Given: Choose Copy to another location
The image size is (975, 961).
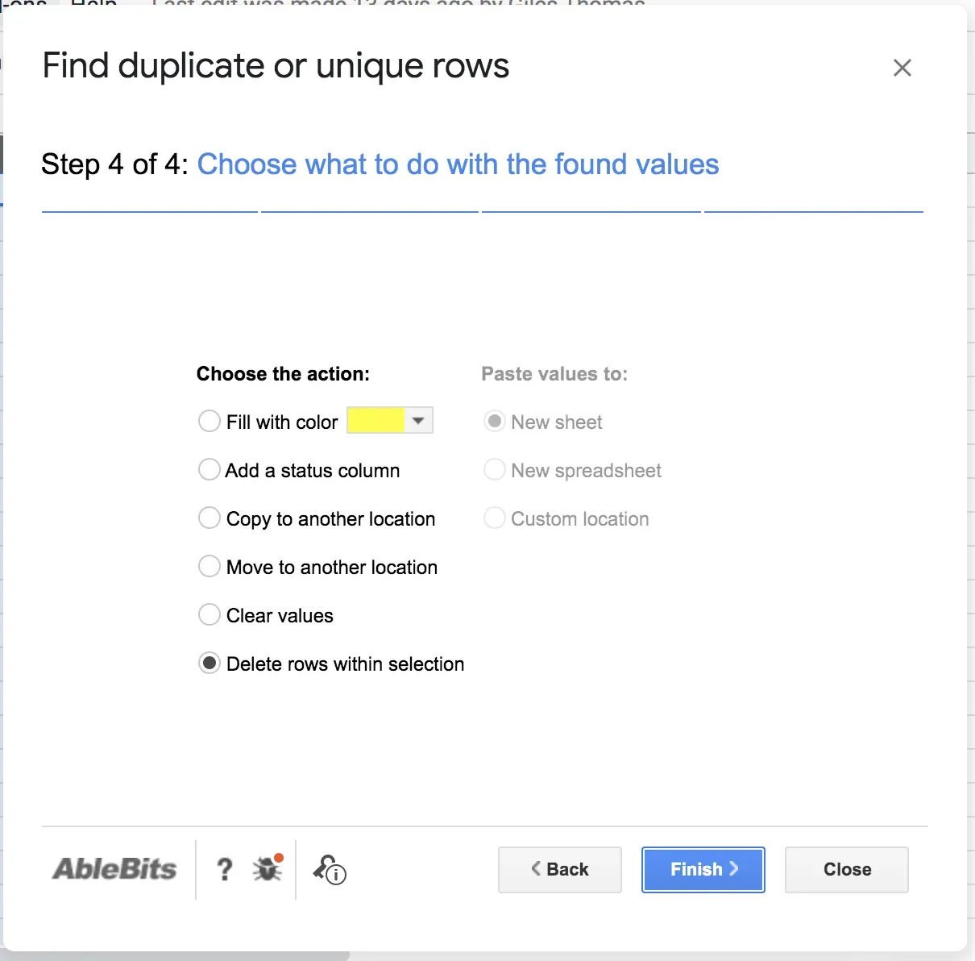Looking at the screenshot, I should click(x=210, y=518).
